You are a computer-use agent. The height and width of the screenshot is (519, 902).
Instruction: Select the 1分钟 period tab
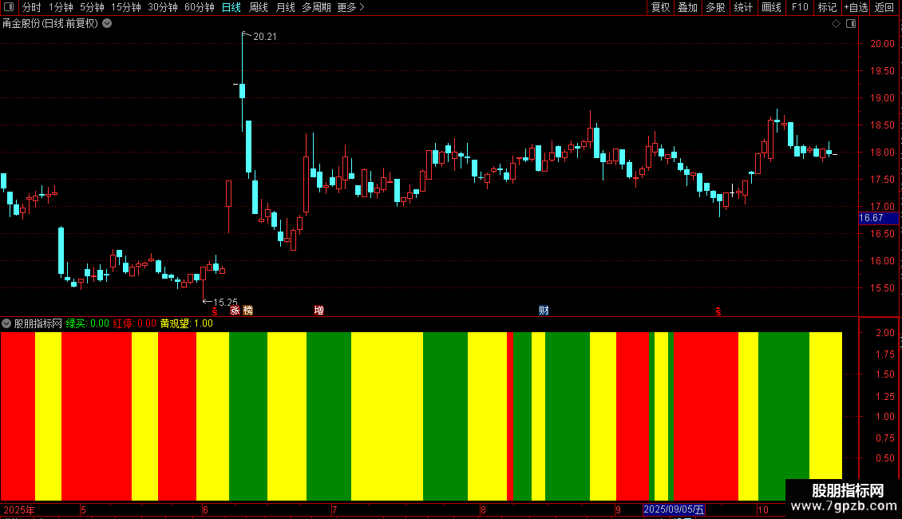[x=61, y=7]
